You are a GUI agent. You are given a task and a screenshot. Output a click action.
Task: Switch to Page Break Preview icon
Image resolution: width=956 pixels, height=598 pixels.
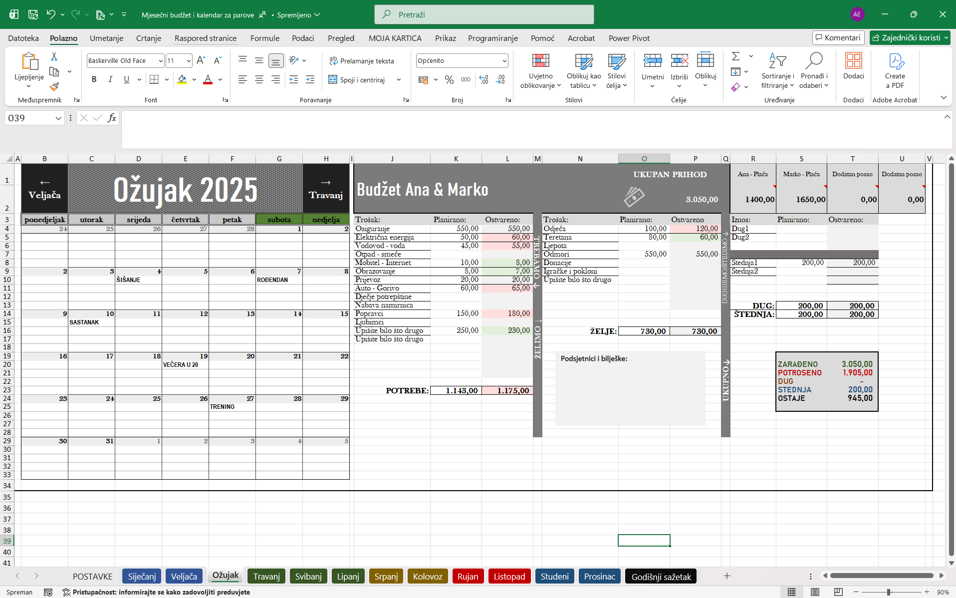point(838,592)
